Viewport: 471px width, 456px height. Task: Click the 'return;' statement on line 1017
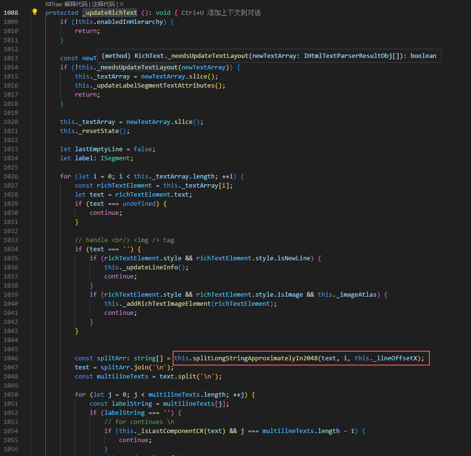pyautogui.click(x=88, y=94)
